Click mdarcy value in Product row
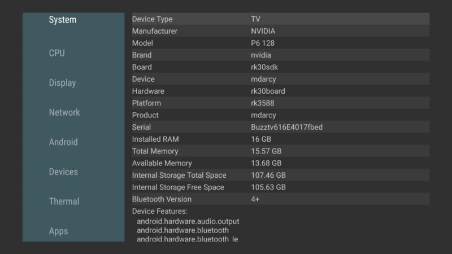 pos(263,115)
